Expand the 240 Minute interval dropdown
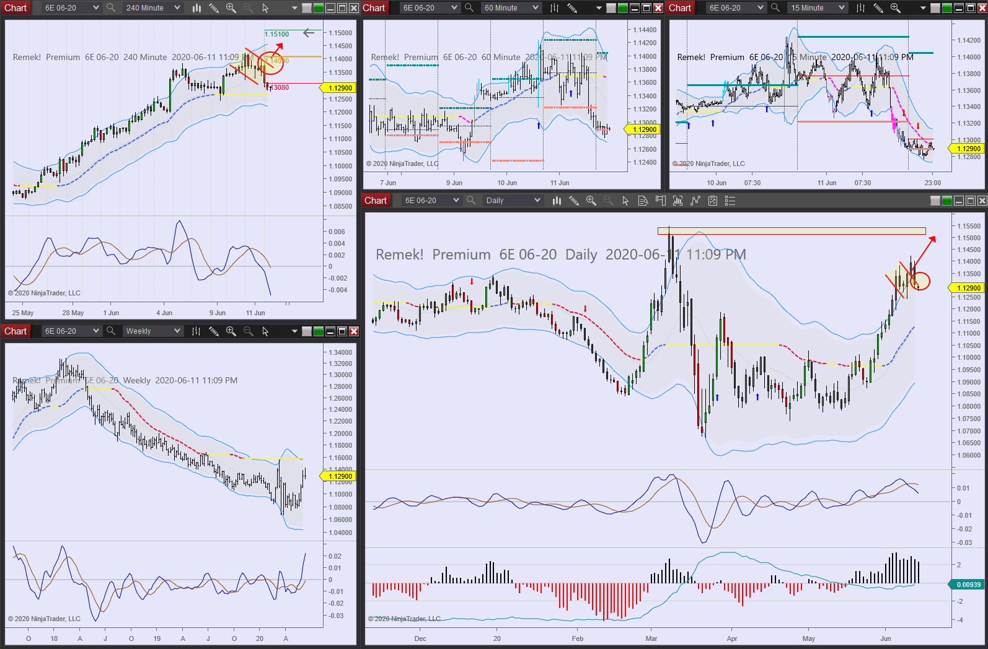The width and height of the screenshot is (988, 649). pyautogui.click(x=152, y=7)
